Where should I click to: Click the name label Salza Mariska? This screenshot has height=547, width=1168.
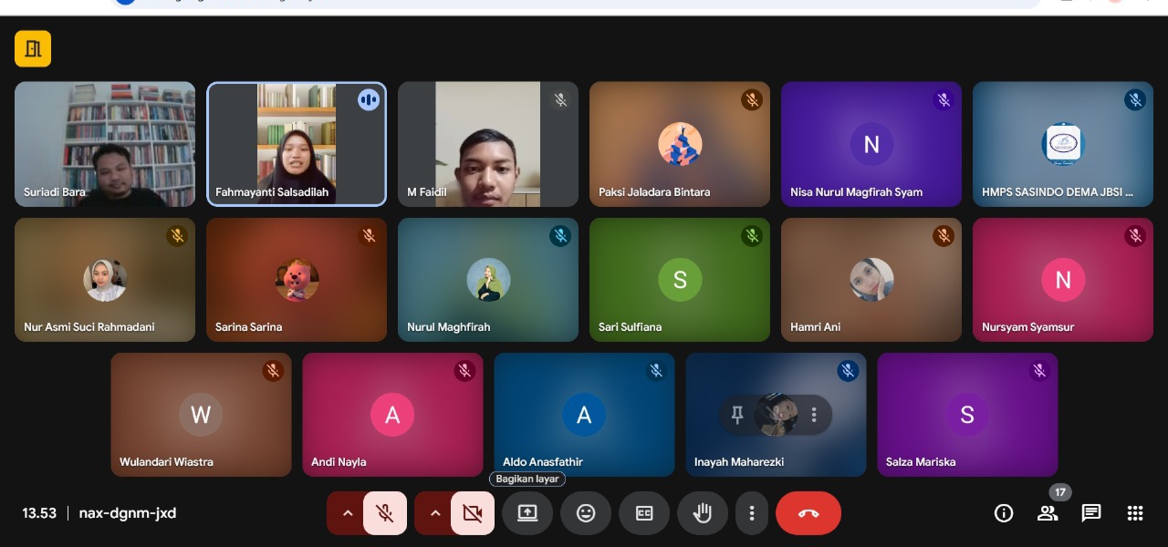coord(921,461)
